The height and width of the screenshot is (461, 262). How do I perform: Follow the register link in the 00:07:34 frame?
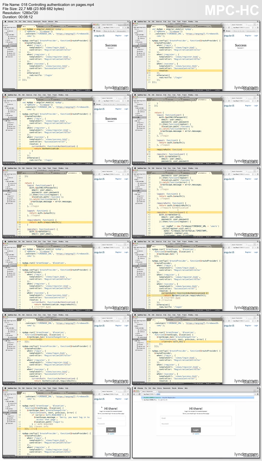196,434
